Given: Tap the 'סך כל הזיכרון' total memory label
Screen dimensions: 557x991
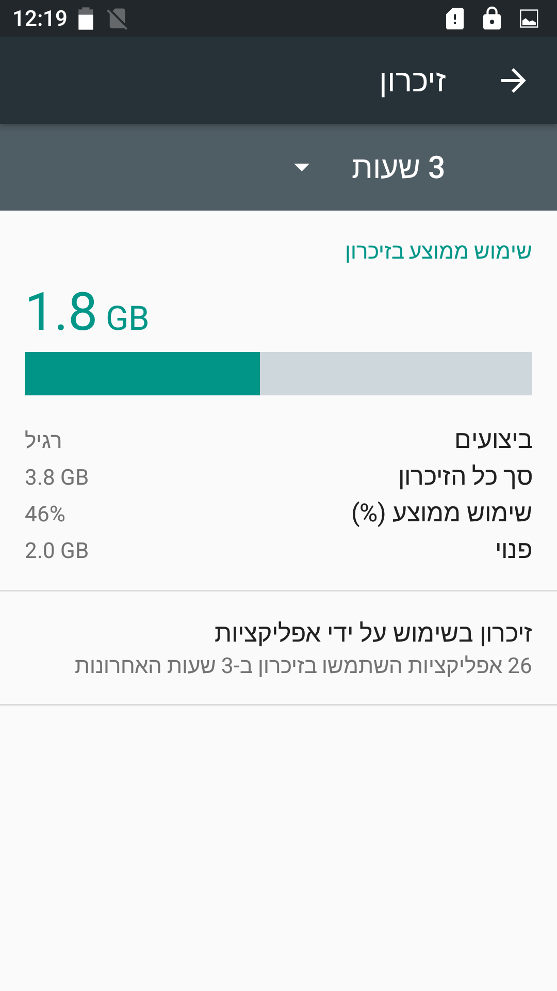Looking at the screenshot, I should point(465,476).
